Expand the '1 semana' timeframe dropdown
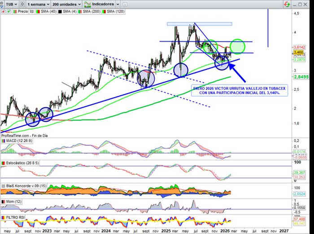 click(x=38, y=4)
